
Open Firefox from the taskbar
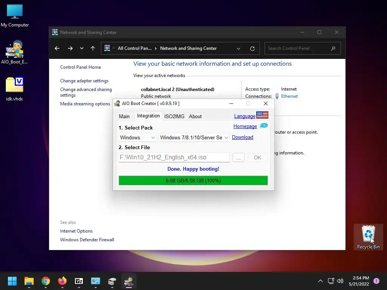pyautogui.click(x=62, y=281)
